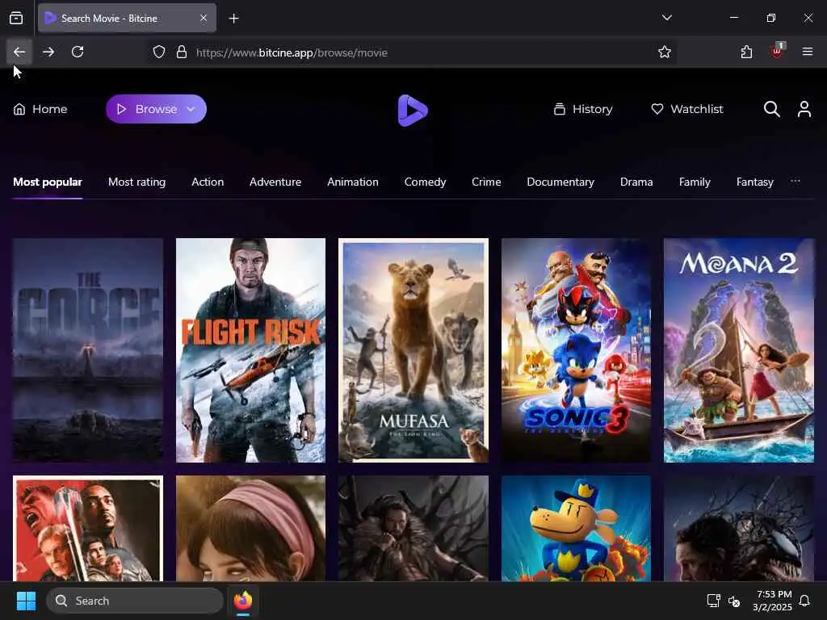Show site security info via padlock icon
The width and height of the screenshot is (827, 620).
[182, 52]
